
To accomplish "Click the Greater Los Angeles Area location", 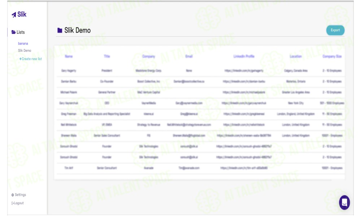I will click(x=296, y=92).
